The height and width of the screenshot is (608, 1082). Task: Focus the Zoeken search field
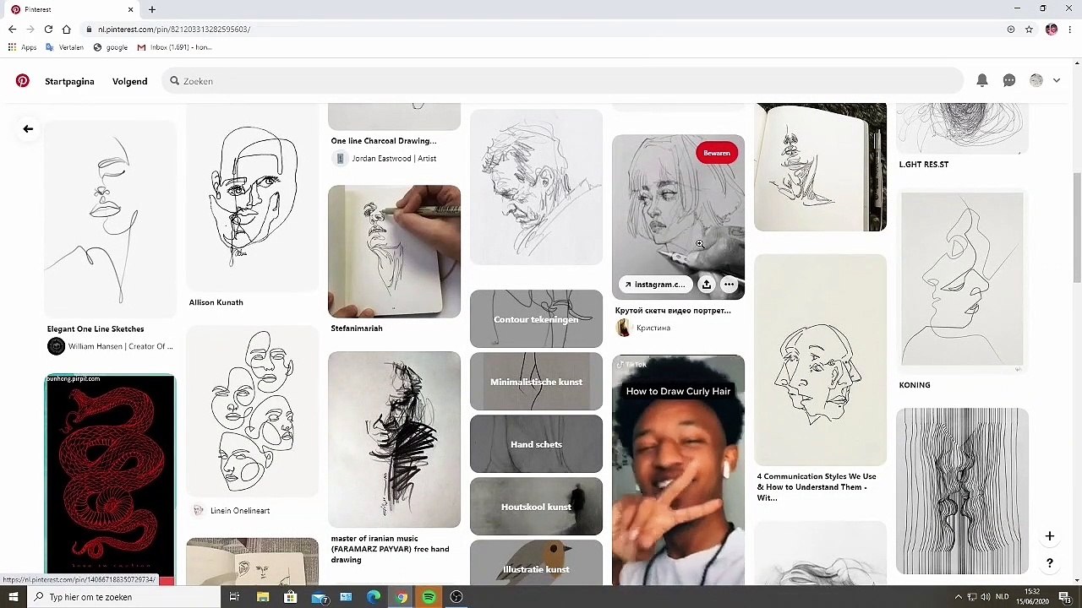(562, 81)
